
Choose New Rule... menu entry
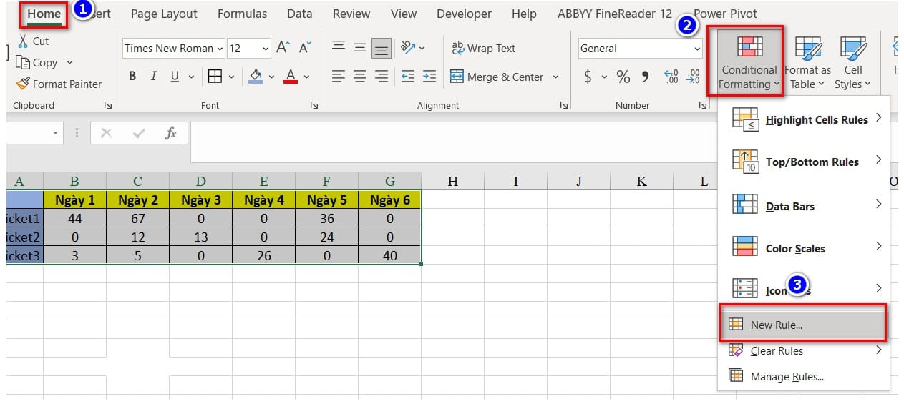[802, 325]
